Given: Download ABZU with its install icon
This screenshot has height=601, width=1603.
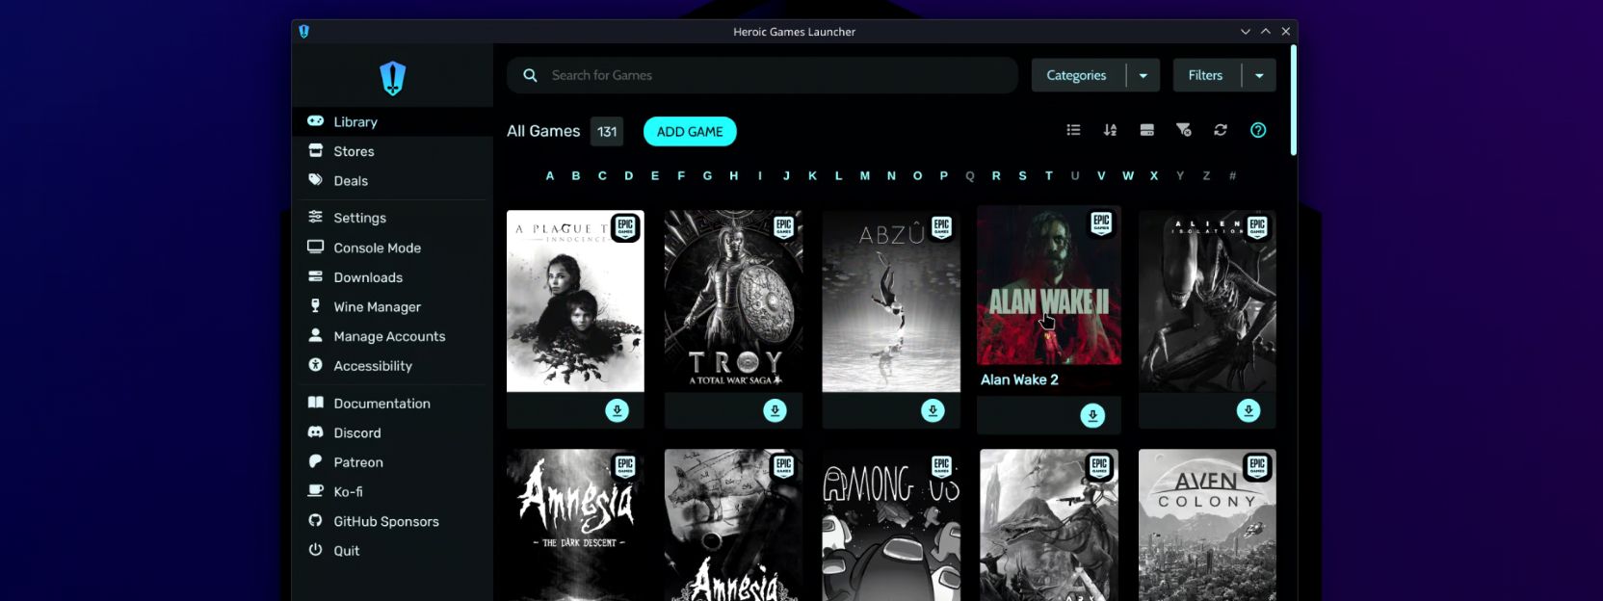Looking at the screenshot, I should coord(933,411).
